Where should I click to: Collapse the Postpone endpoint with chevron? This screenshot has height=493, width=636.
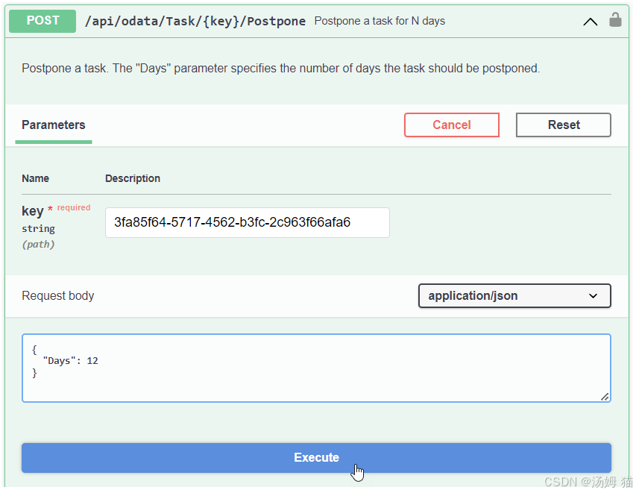point(591,22)
